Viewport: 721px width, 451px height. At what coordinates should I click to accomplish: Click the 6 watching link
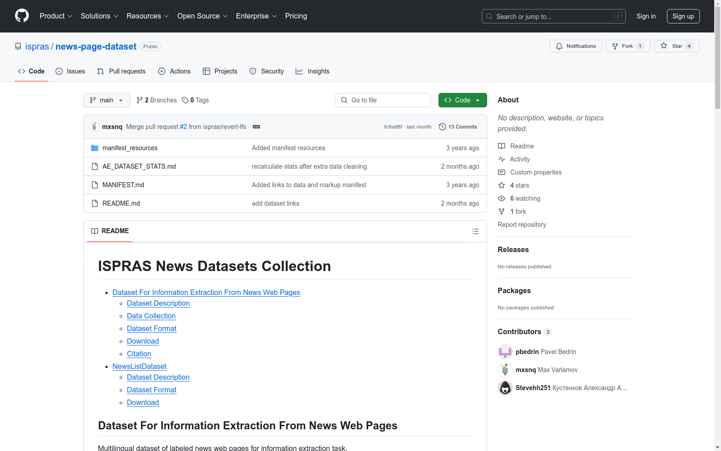tap(525, 198)
